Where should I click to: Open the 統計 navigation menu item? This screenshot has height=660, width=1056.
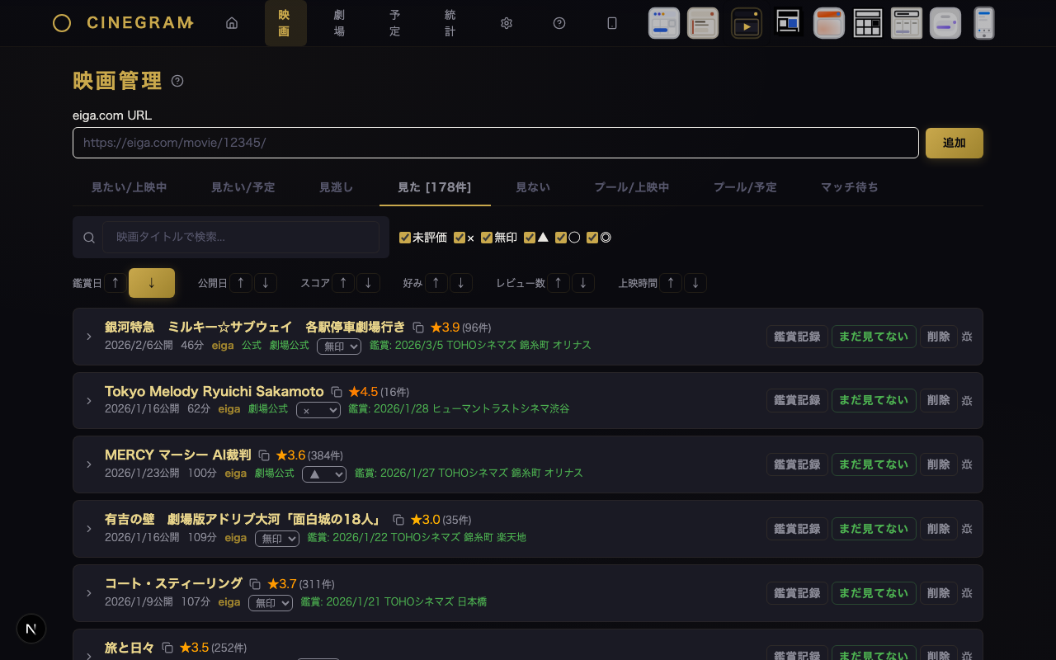(450, 23)
